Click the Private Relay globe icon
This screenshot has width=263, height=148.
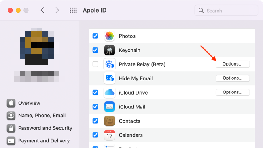point(109,64)
